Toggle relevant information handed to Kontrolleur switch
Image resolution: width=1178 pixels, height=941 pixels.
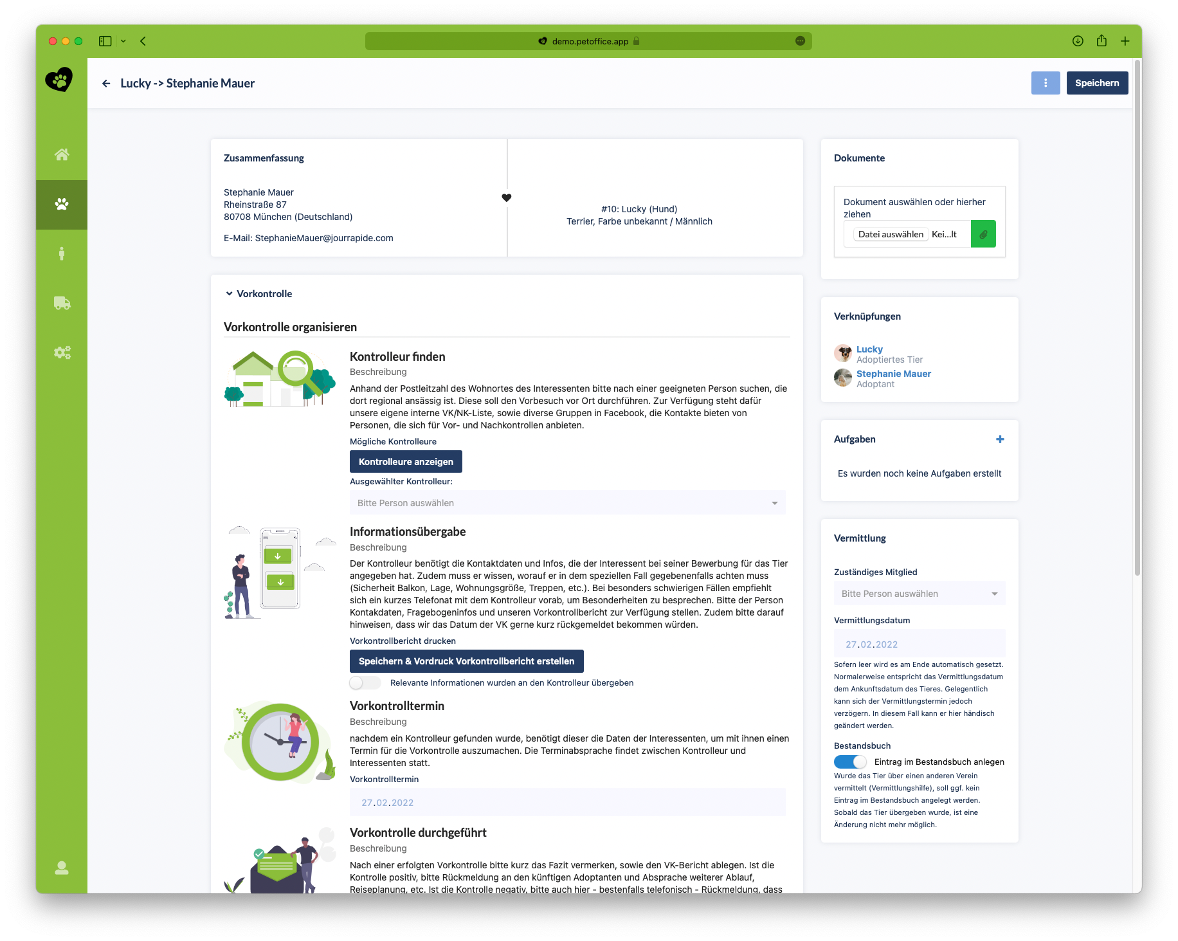pyautogui.click(x=365, y=683)
